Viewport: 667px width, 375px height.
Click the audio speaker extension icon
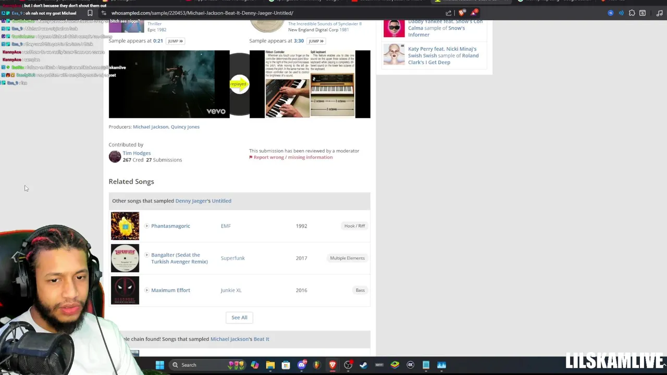point(621,13)
